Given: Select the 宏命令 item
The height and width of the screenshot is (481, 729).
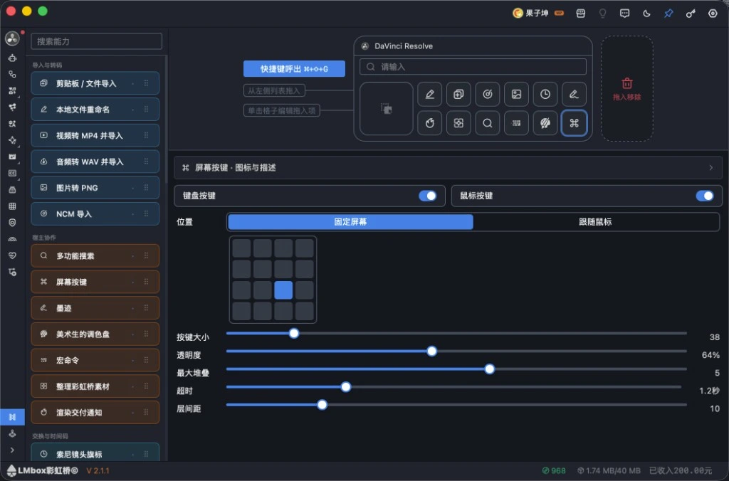Looking at the screenshot, I should click(95, 360).
